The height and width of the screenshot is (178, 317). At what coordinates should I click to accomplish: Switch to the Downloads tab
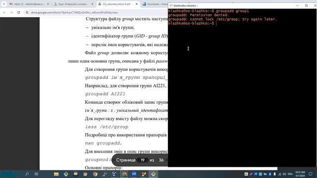(155, 4)
